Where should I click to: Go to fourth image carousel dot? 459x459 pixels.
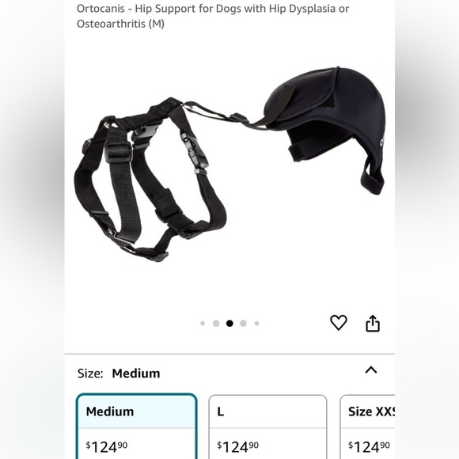point(243,323)
